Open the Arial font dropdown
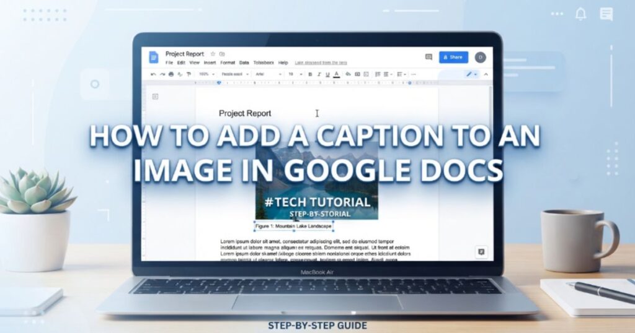Image resolution: width=635 pixels, height=333 pixels. tap(268, 74)
